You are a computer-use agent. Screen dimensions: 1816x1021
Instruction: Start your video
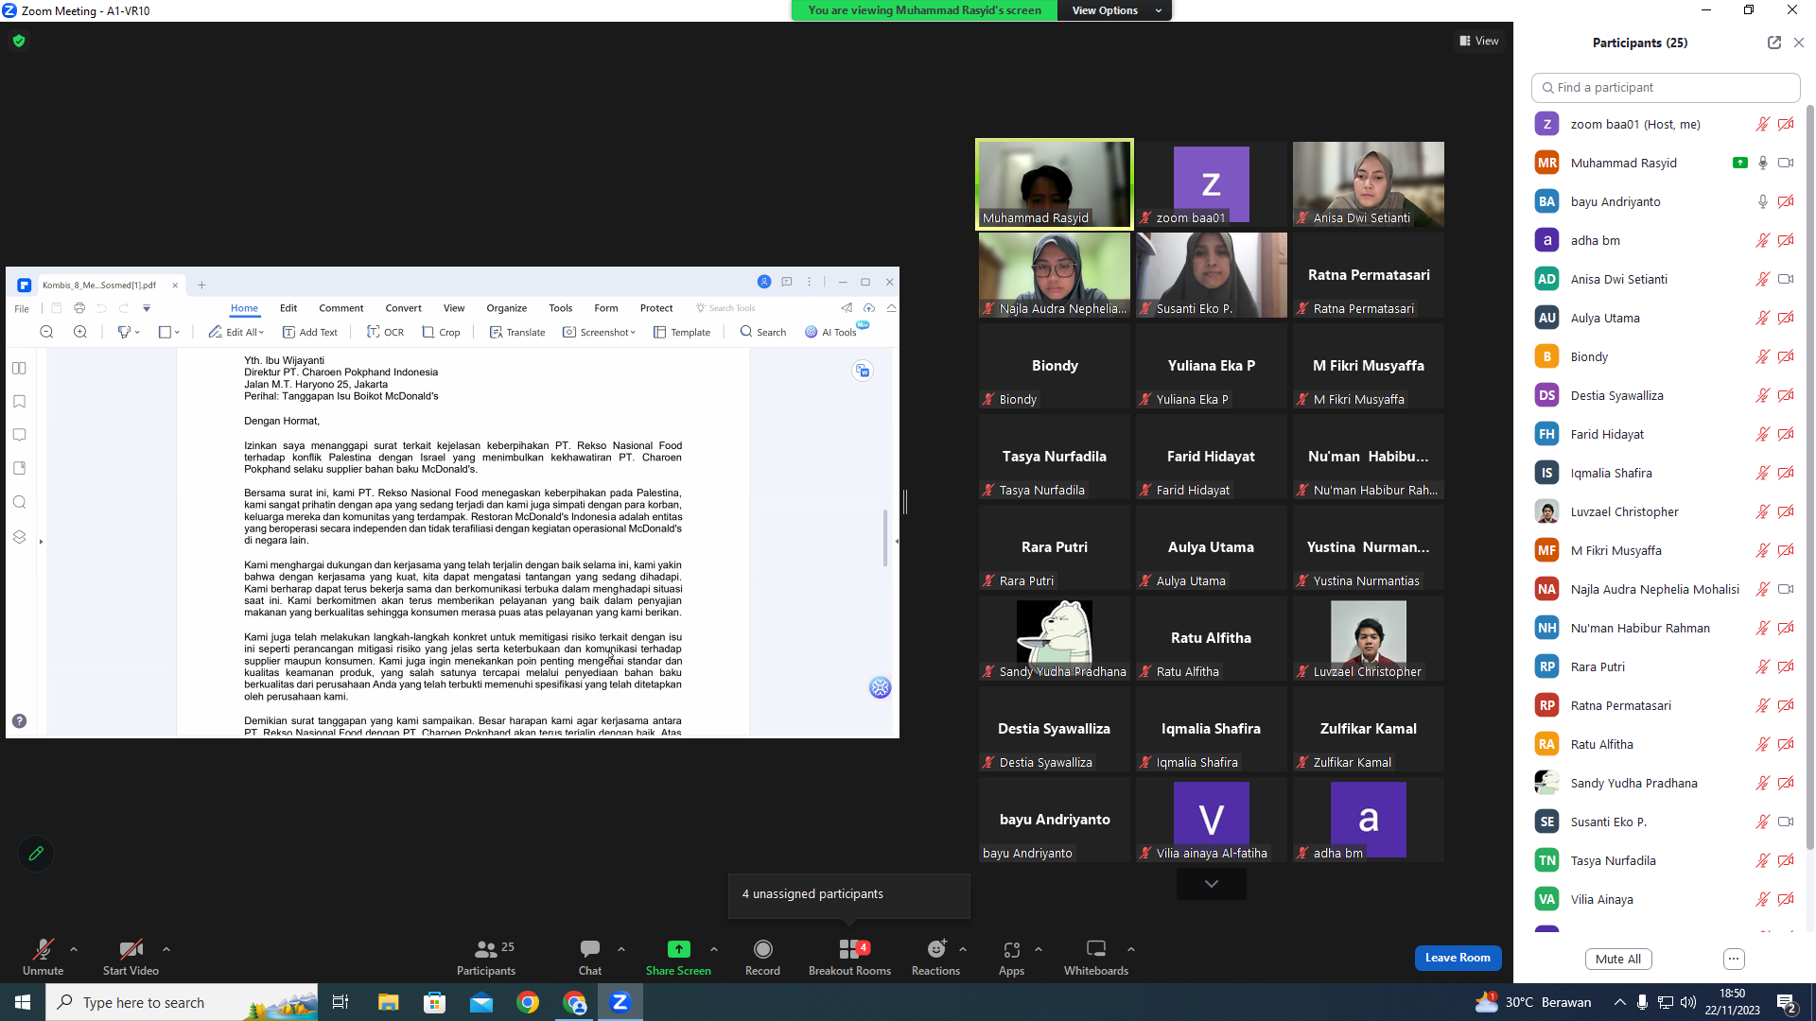(131, 957)
